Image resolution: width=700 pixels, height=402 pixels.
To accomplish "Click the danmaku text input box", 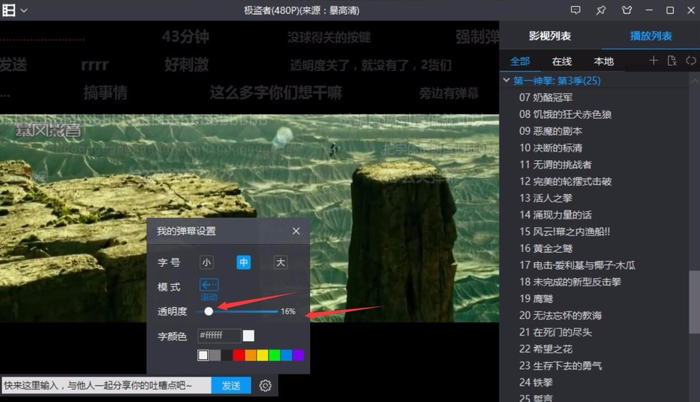I will 106,386.
